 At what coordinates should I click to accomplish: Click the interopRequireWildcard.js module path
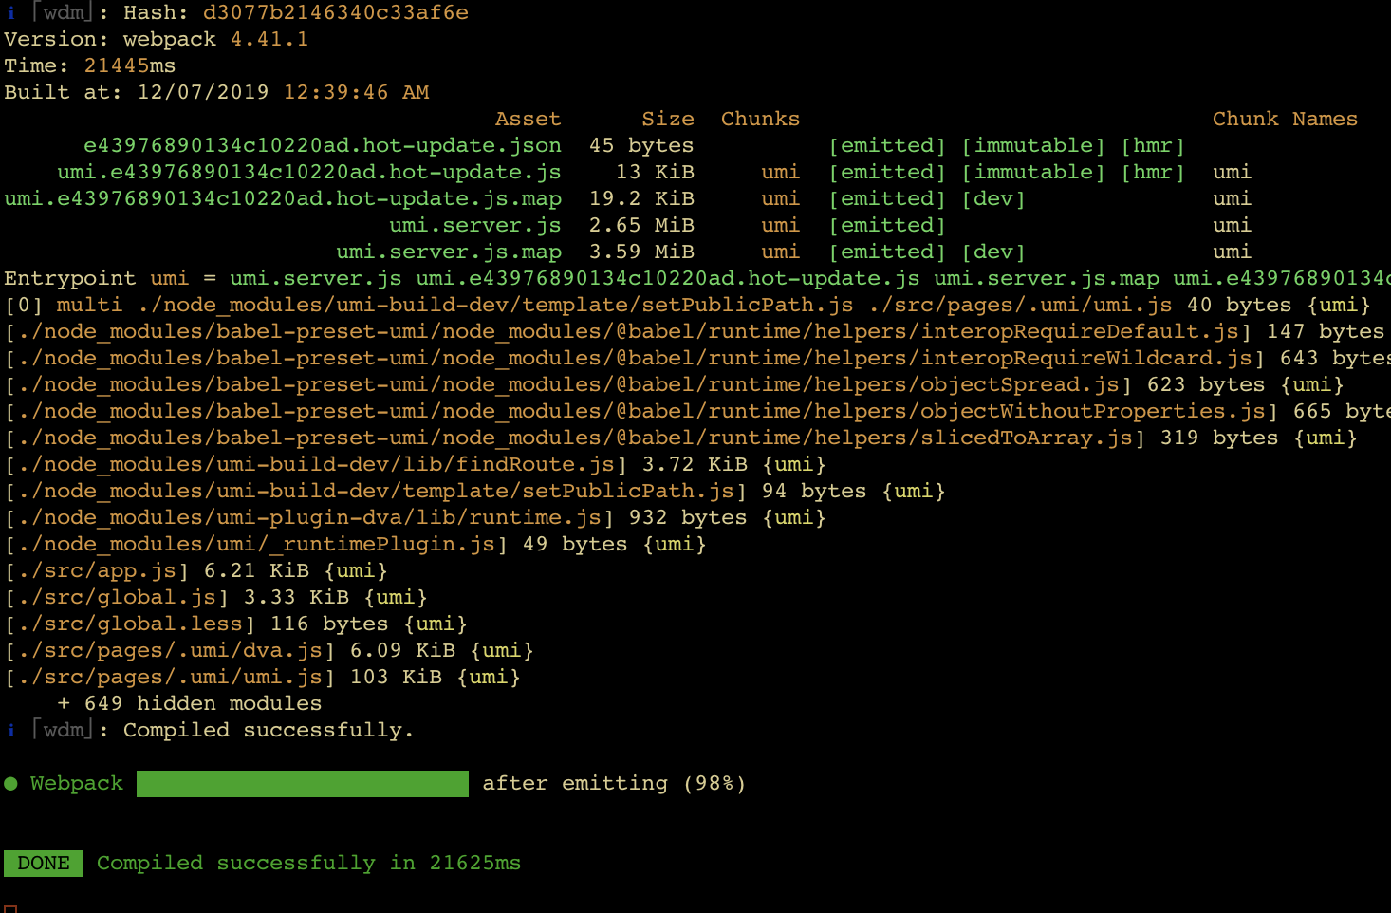(x=635, y=359)
